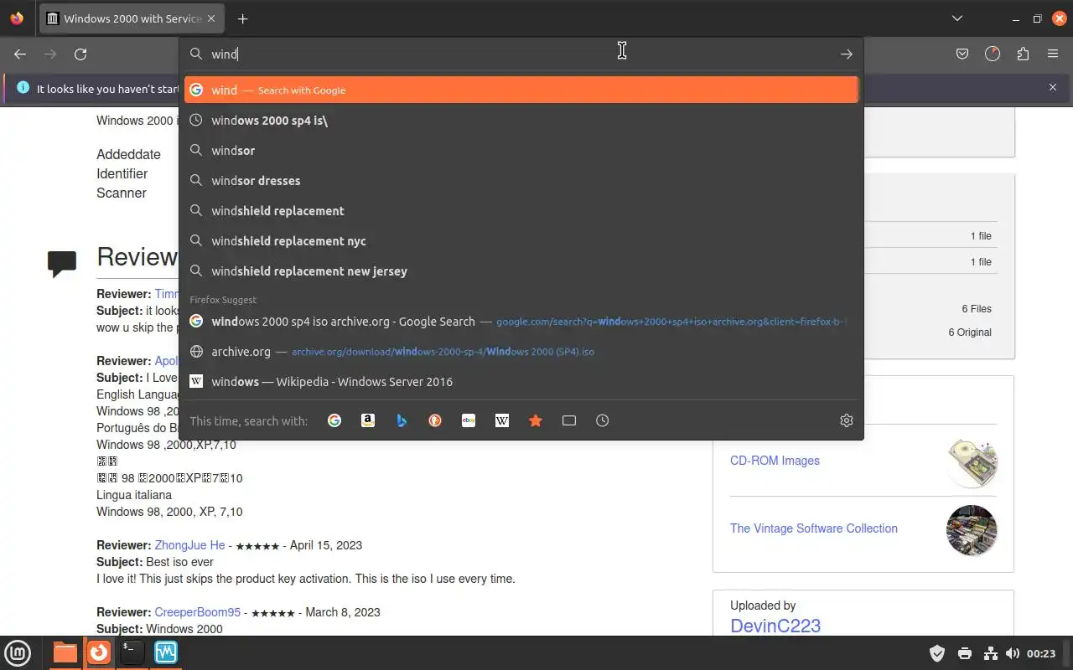This screenshot has width=1073, height=670.
Task: Search with eBay one-off icon
Action: 469,420
